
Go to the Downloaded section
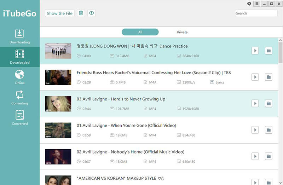pos(20,57)
